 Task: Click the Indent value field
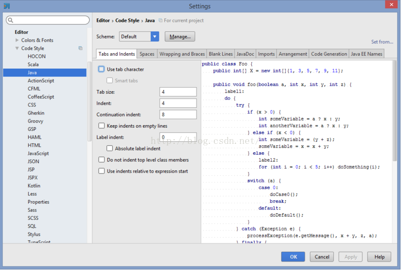[x=178, y=103]
